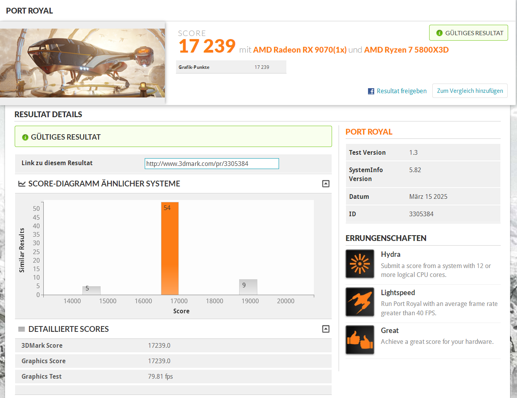Click the SystemInfo Version value 5.82
This screenshot has height=398, width=517.
pyautogui.click(x=415, y=170)
